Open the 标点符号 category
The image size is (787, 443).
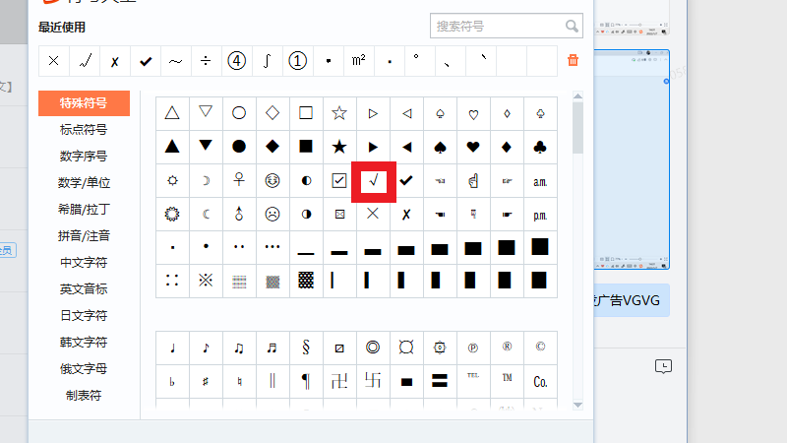84,129
